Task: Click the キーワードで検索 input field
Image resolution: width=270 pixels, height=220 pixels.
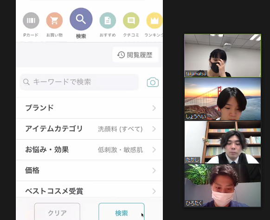Action: 79,82
